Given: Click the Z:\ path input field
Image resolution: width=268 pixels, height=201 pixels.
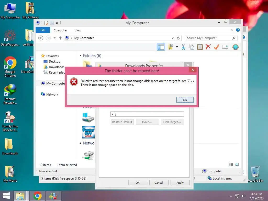Looking at the screenshot, I should 147,114.
